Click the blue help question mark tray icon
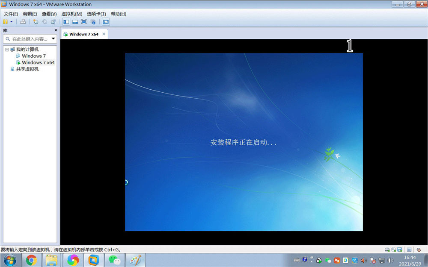Image resolution: width=428 pixels, height=267 pixels. click(x=305, y=260)
